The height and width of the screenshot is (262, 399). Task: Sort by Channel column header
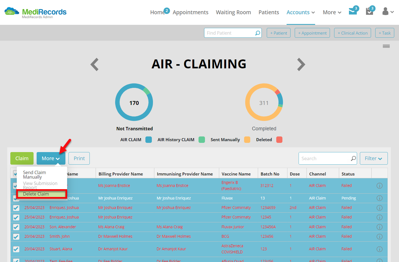[x=317, y=174]
